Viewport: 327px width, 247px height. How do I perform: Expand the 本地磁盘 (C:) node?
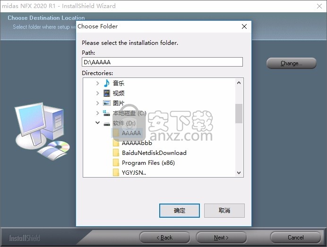(x=97, y=113)
